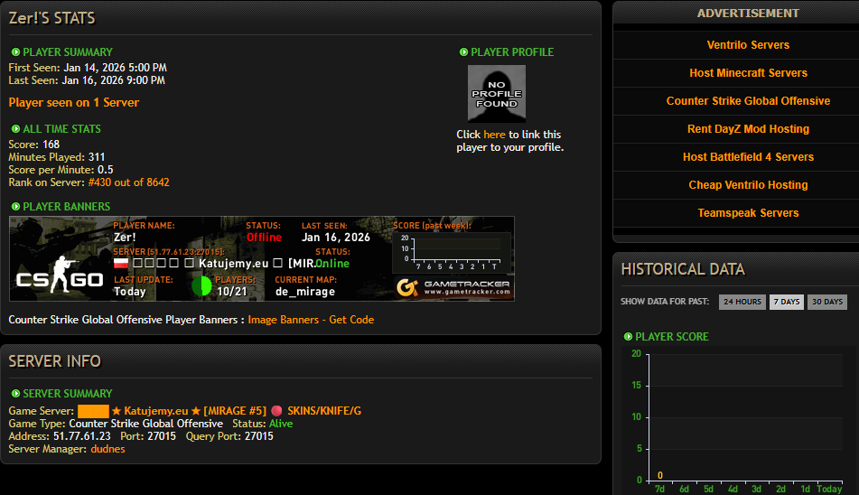Click the banner's '10/21' players count
The image size is (859, 495).
pos(232,291)
